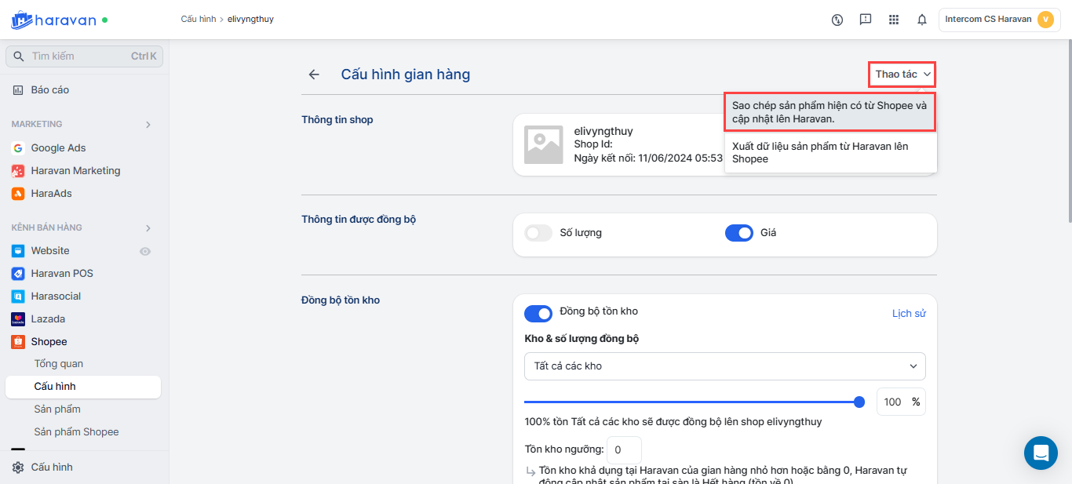Expand the Marketing section chevron

[x=148, y=124]
